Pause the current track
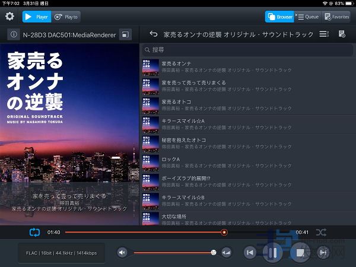The height and width of the screenshot is (267, 356). click(273, 253)
